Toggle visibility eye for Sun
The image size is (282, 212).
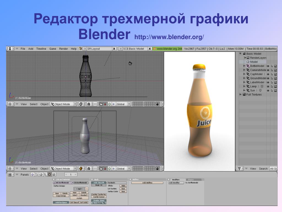tap(268, 91)
